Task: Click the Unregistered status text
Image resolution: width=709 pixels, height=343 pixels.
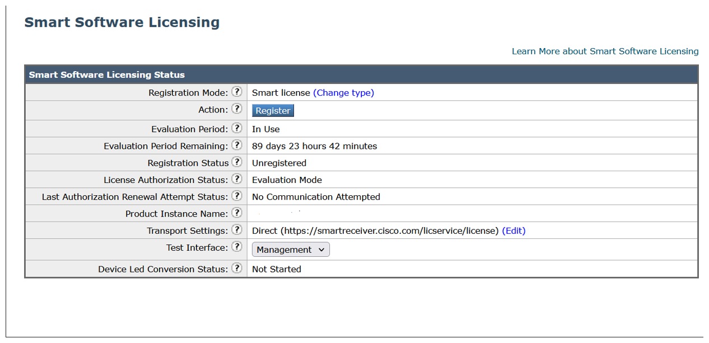Action: (278, 162)
